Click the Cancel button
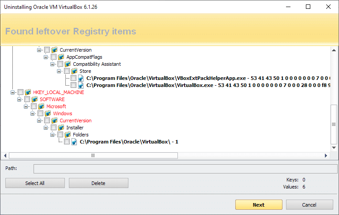The width and height of the screenshot is (339, 215). pos(309,204)
